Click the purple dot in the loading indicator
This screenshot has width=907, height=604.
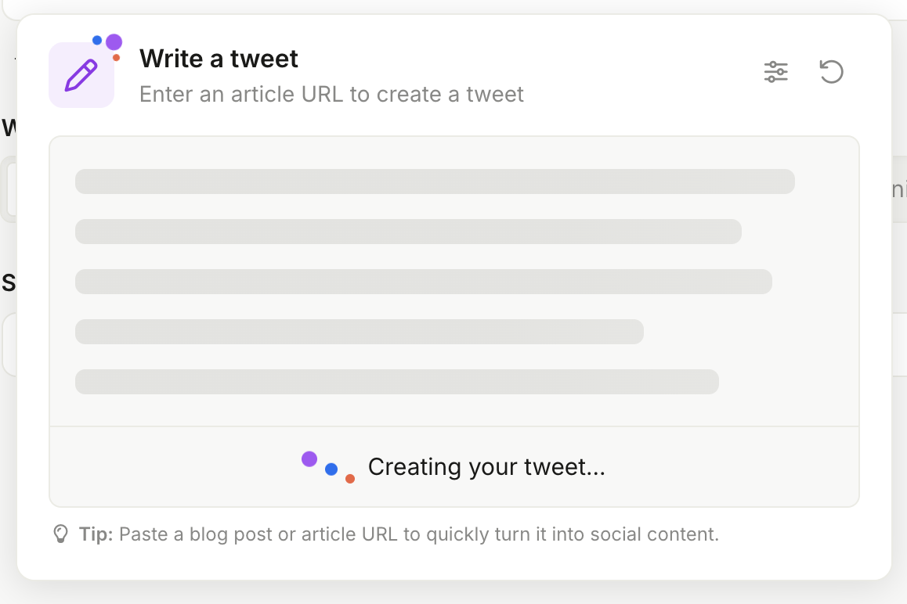(x=309, y=459)
